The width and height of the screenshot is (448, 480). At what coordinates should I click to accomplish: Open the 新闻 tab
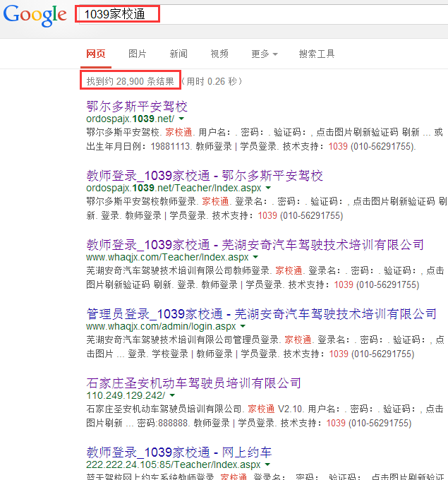tap(178, 54)
